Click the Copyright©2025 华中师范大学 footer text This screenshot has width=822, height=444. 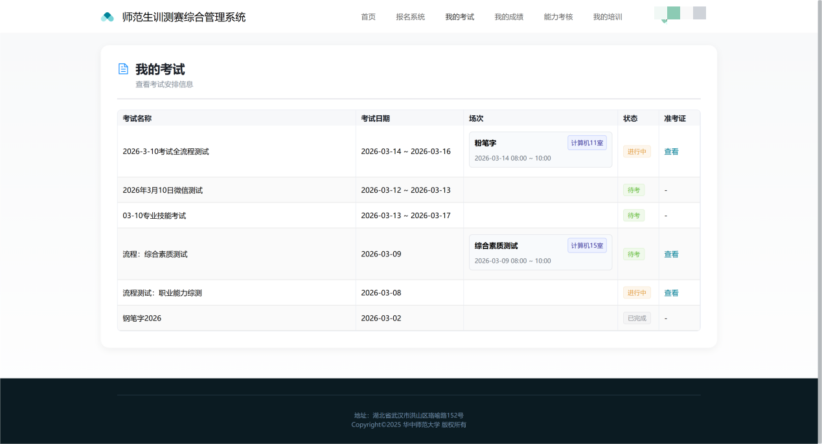click(409, 425)
